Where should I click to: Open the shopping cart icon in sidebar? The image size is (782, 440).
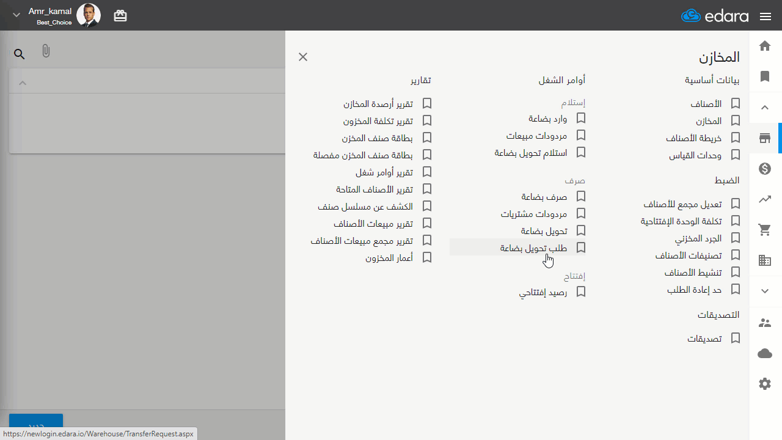pyautogui.click(x=765, y=230)
